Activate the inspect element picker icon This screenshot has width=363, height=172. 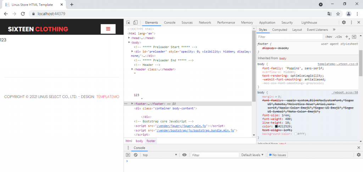pyautogui.click(x=128, y=22)
